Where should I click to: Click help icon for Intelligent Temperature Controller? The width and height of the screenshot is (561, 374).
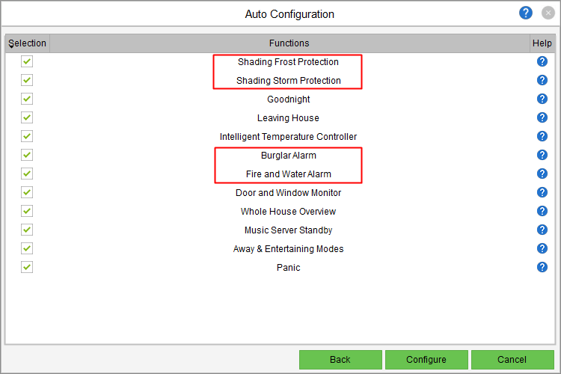pos(542,136)
